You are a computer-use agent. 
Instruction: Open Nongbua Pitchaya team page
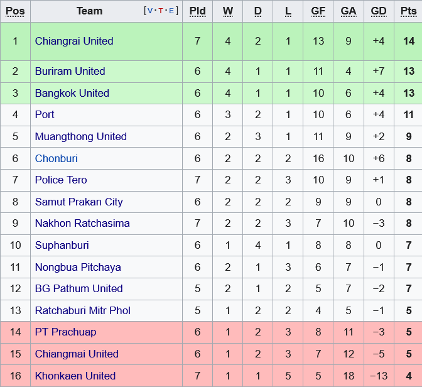78,267
